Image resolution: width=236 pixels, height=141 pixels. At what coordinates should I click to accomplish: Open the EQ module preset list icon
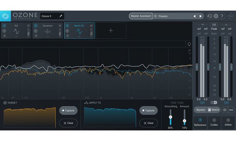click(4, 36)
